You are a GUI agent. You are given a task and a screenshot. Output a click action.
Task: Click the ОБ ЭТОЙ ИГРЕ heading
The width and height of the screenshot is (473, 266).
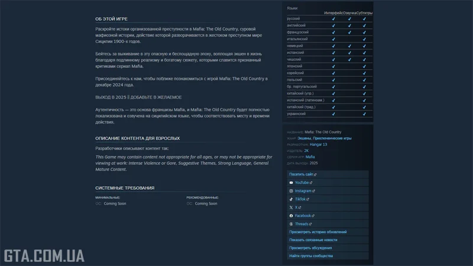pyautogui.click(x=111, y=19)
